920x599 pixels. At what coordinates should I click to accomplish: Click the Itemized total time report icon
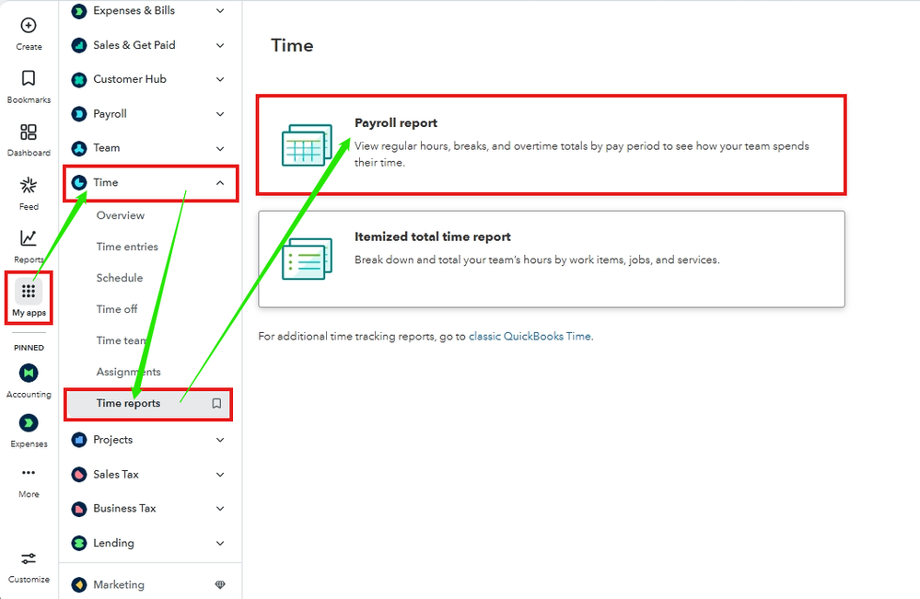tap(307, 259)
